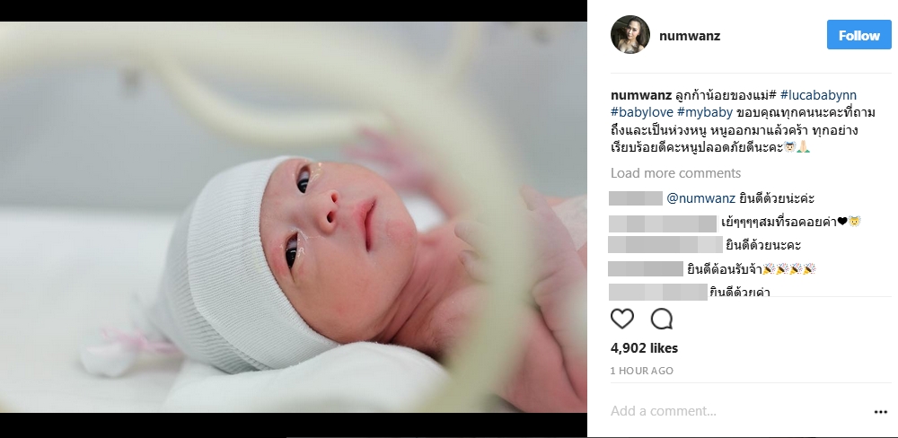Click the numwanz profile picture avatar
This screenshot has width=898, height=438.
(630, 35)
